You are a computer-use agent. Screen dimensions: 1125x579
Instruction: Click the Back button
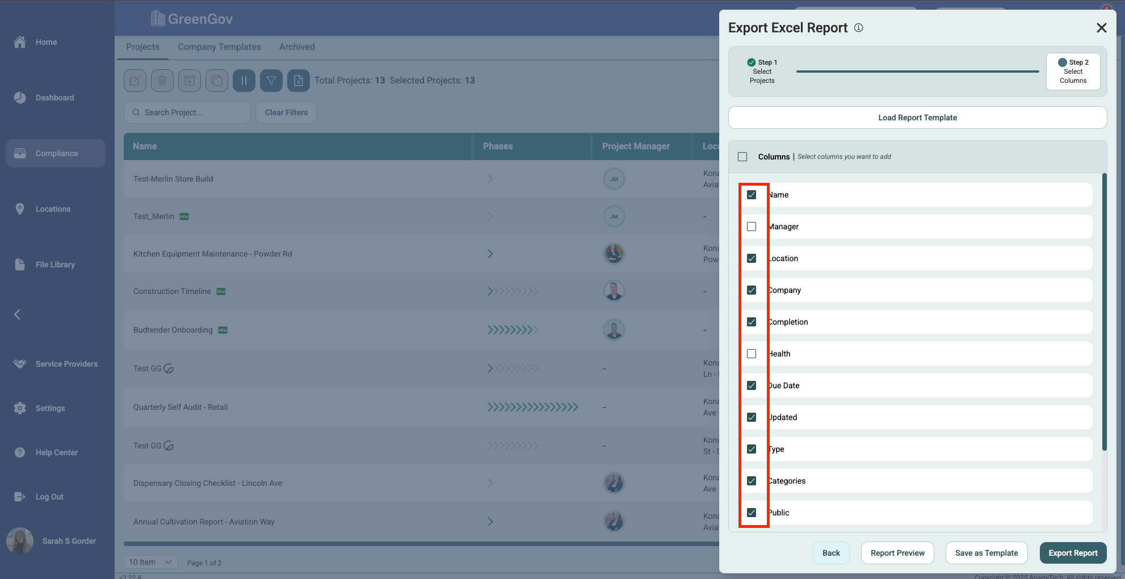tap(831, 553)
